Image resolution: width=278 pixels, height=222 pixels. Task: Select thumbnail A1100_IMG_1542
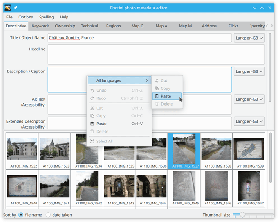click(87, 188)
